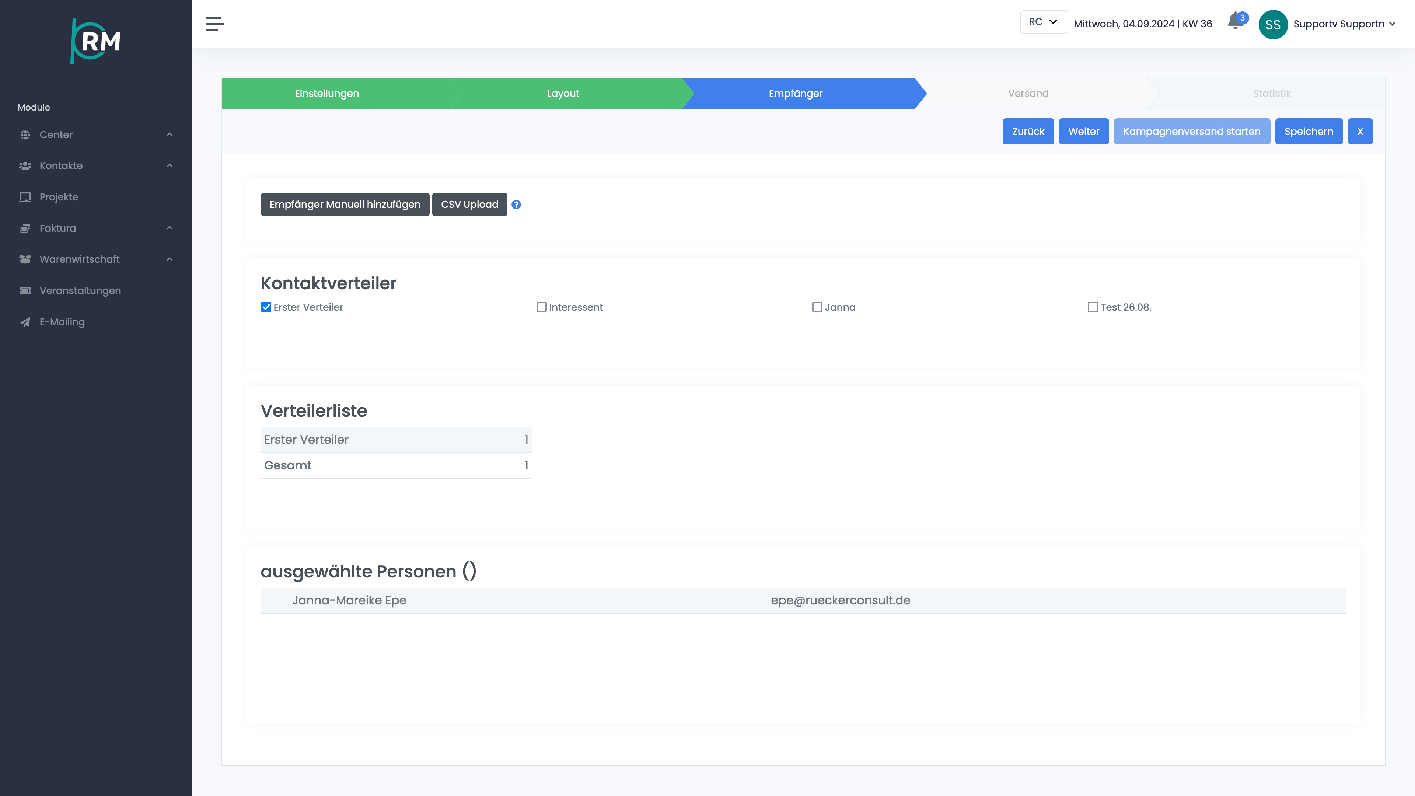Click Kampagnenversand starten button
Screen dimensions: 1415x796
click(1191, 131)
